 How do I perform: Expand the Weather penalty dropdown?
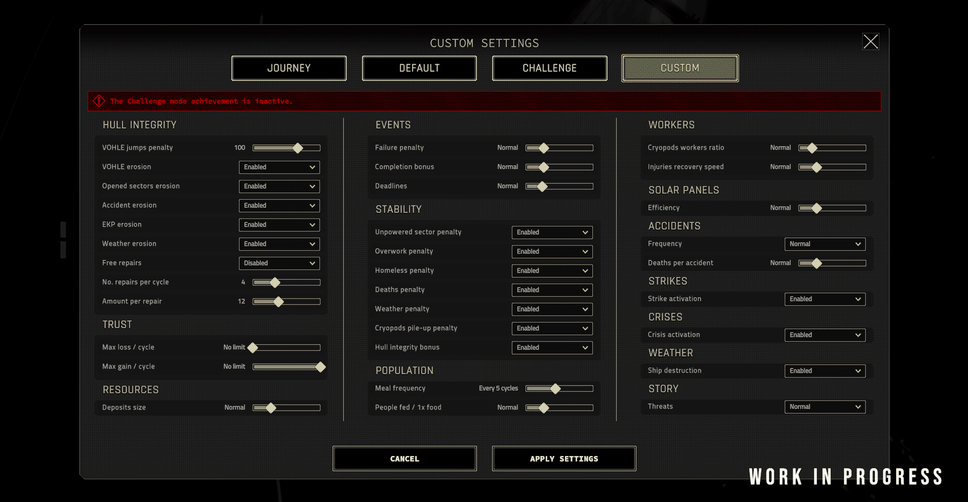pyautogui.click(x=552, y=309)
